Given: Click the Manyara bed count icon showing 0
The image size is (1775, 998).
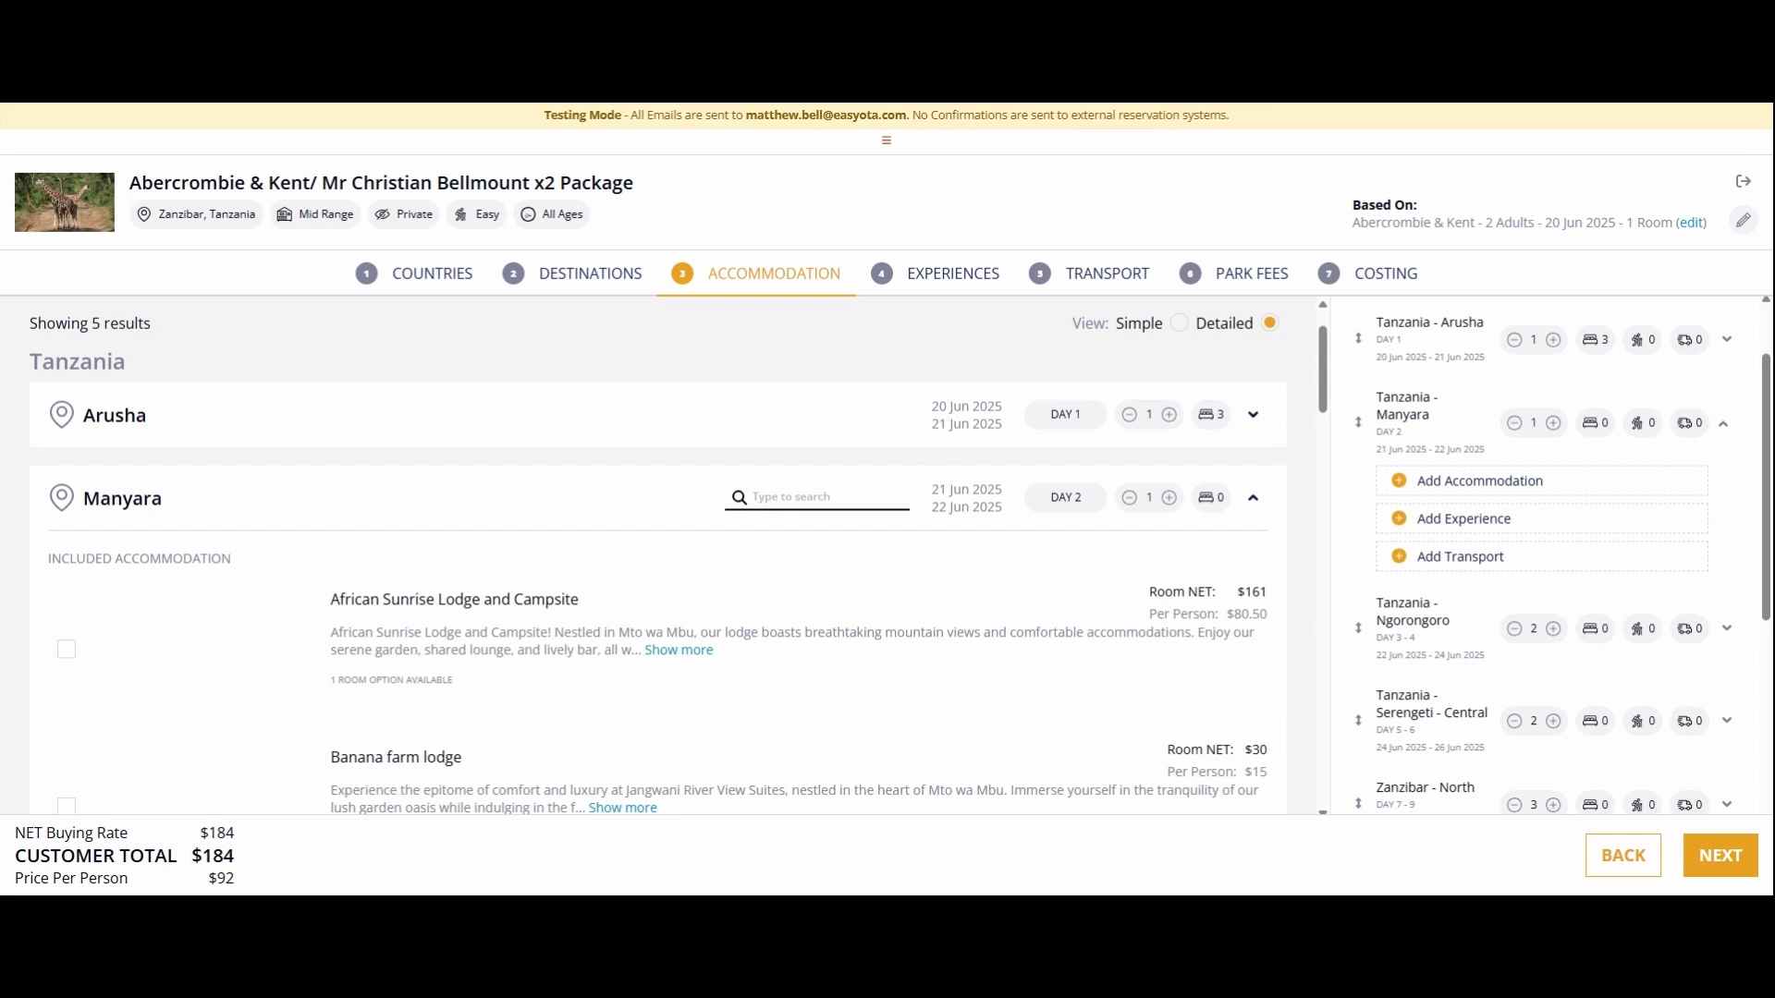Looking at the screenshot, I should click(1211, 498).
